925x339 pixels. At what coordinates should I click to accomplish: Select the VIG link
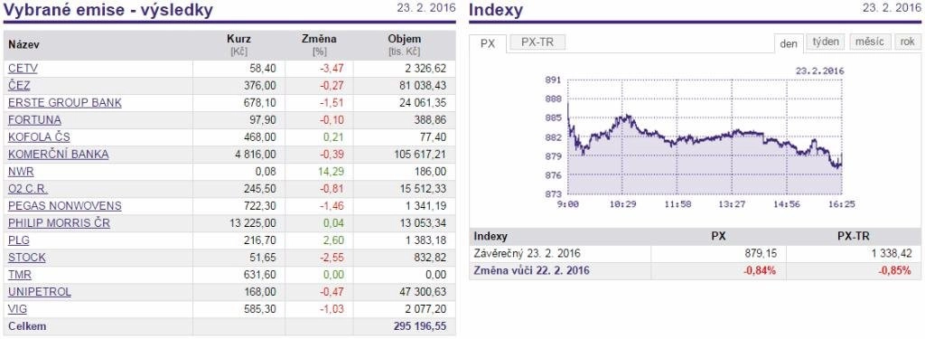click(18, 309)
